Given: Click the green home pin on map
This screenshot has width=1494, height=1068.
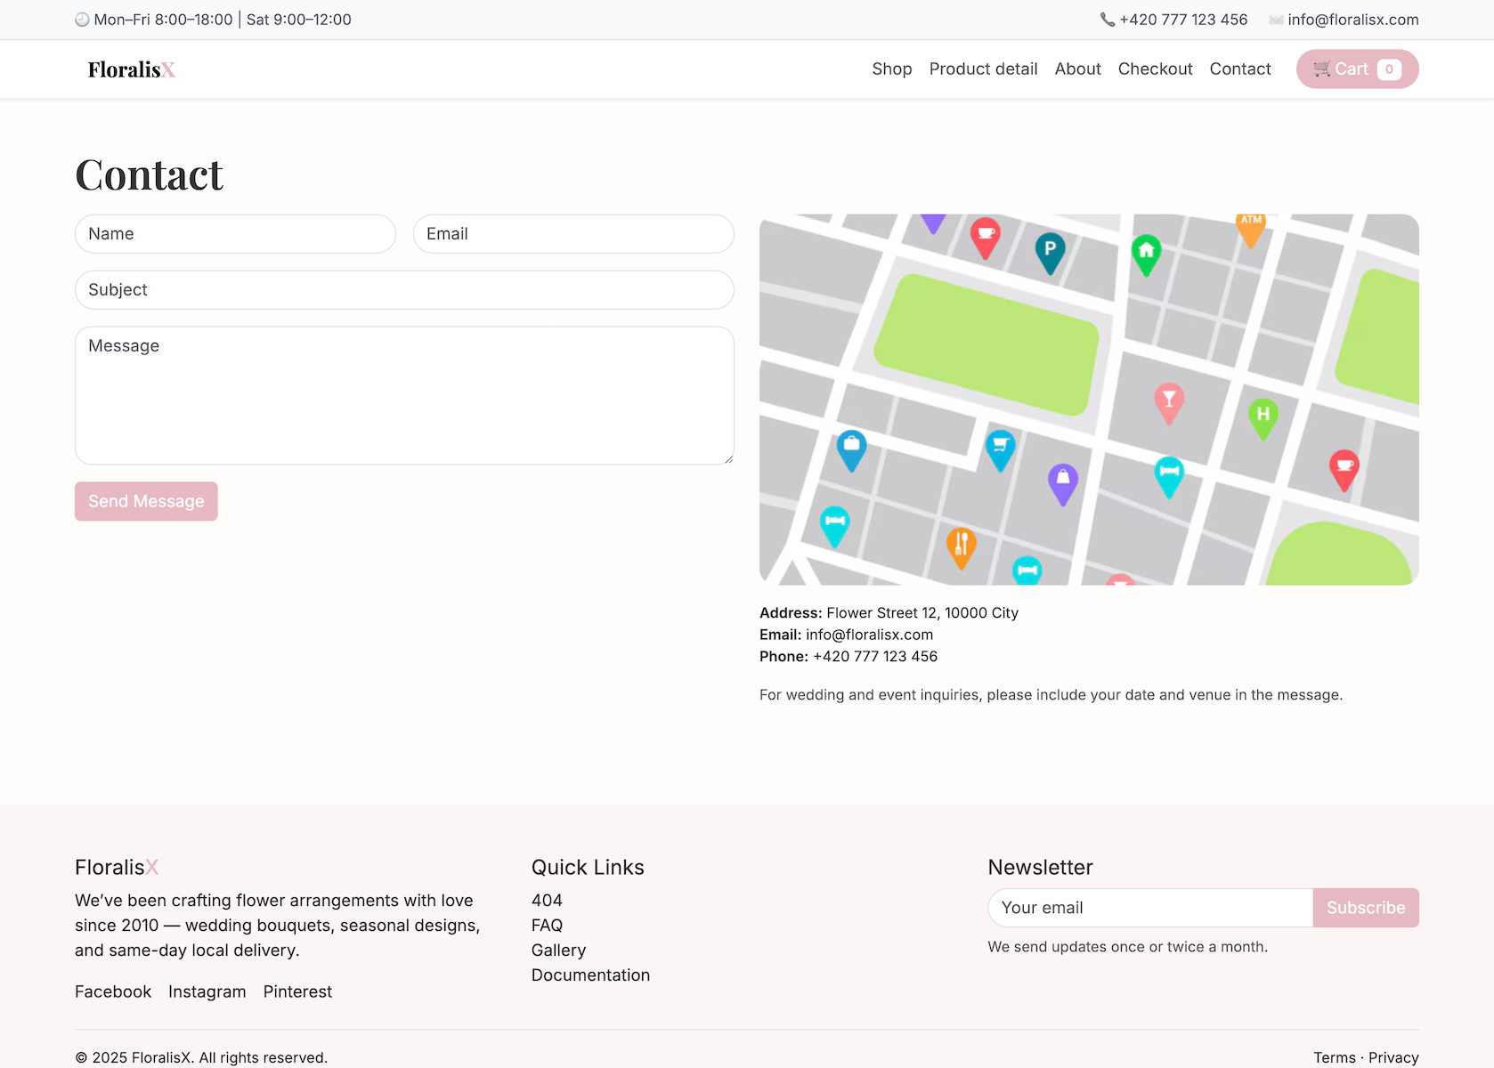Looking at the screenshot, I should (x=1146, y=252).
